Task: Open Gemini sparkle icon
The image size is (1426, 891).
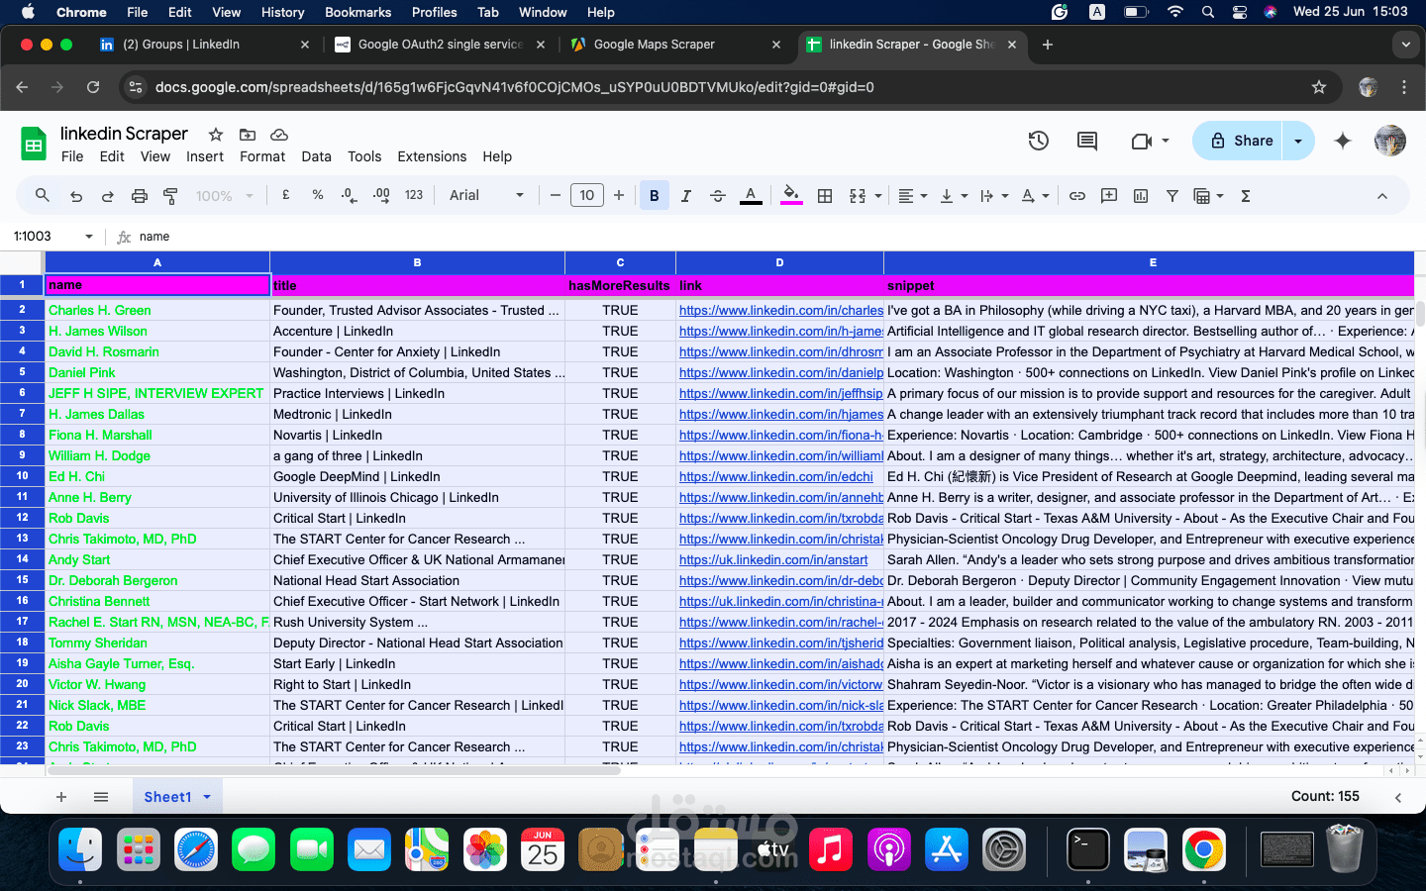Action: (1343, 141)
